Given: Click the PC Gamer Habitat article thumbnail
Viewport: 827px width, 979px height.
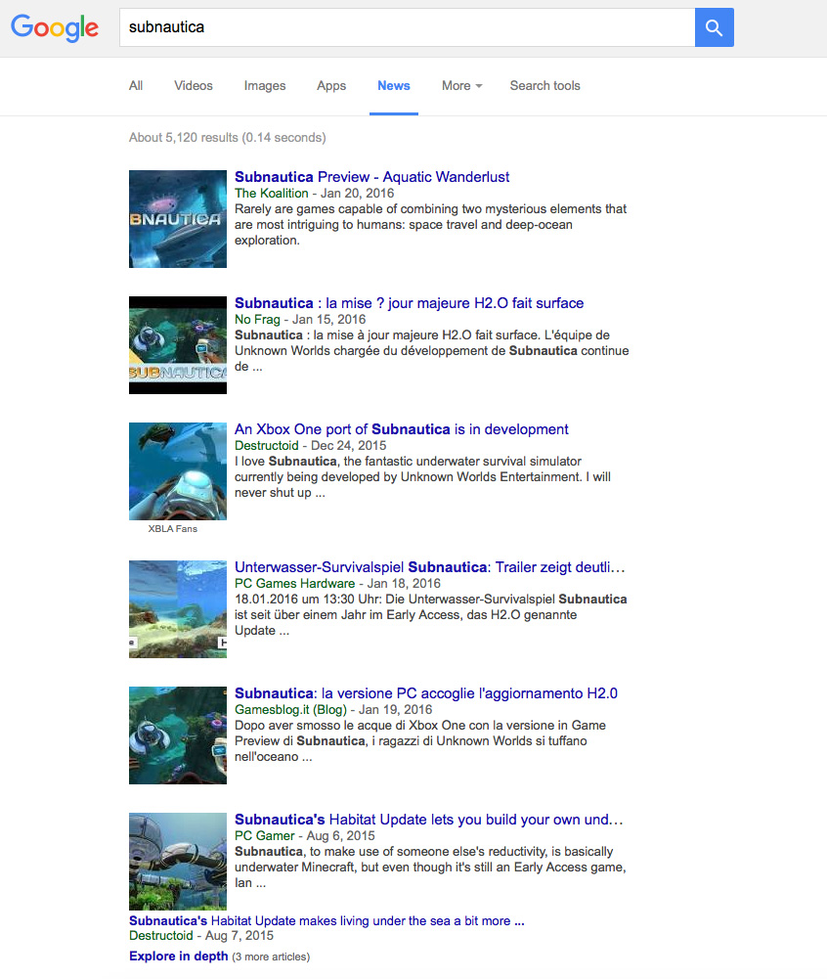Looking at the screenshot, I should [178, 862].
